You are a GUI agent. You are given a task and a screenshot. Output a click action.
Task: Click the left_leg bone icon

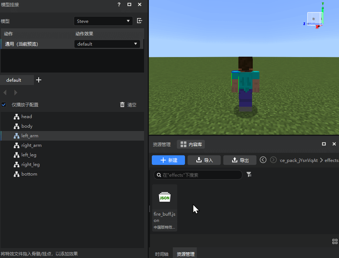17,155
